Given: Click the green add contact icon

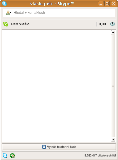Looking at the screenshot, I should pos(12,156).
